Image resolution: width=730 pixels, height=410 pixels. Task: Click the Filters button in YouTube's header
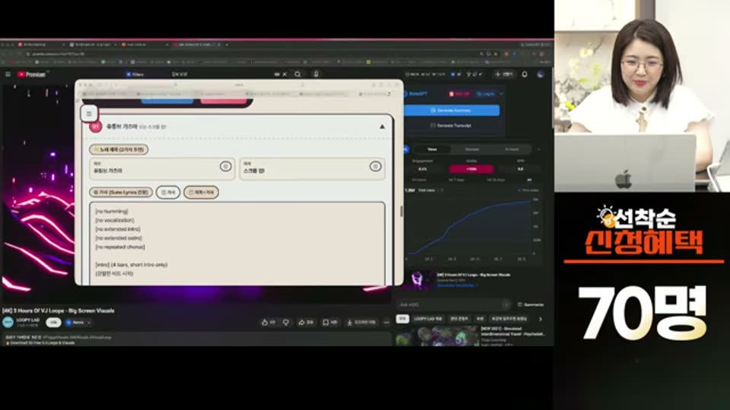135,74
